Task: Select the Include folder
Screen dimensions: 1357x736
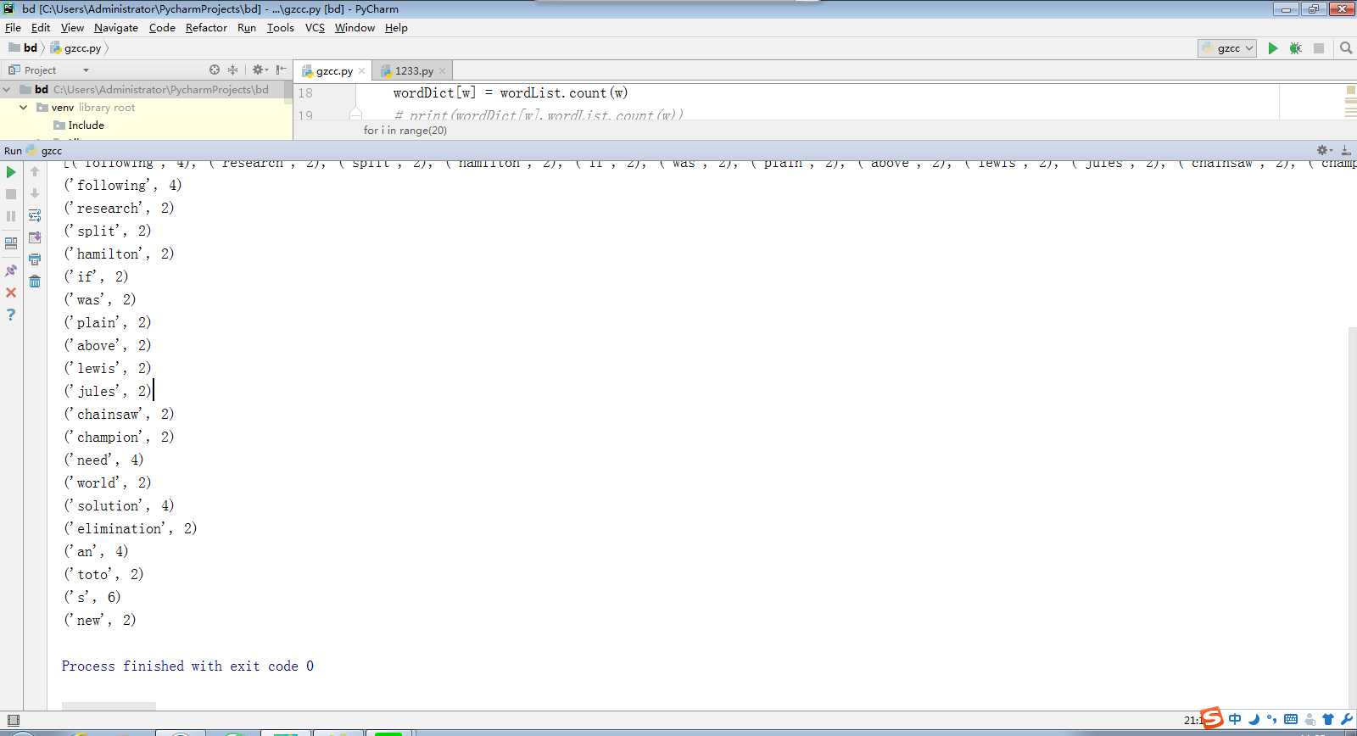Action: 86,125
